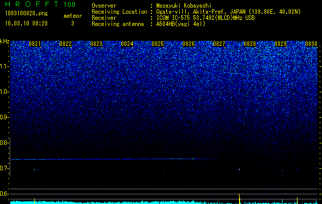Click the observer name Masayuki Kobayashi
This screenshot has height=204, width=322.
[x=183, y=6]
